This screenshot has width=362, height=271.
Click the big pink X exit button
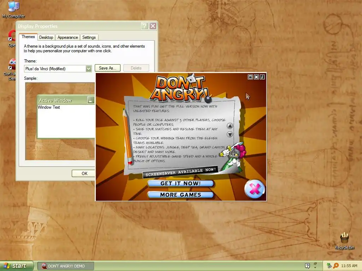(255, 189)
